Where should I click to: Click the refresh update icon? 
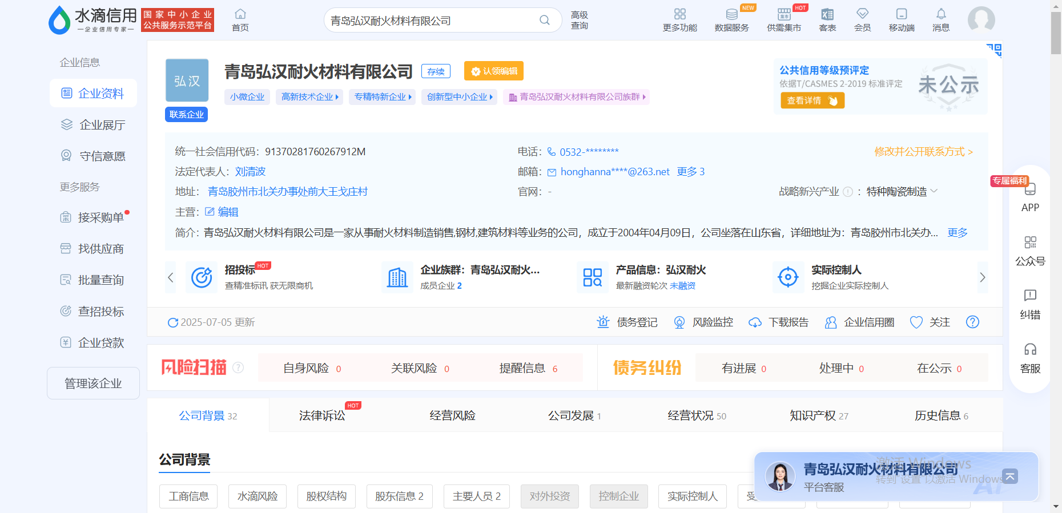click(172, 323)
